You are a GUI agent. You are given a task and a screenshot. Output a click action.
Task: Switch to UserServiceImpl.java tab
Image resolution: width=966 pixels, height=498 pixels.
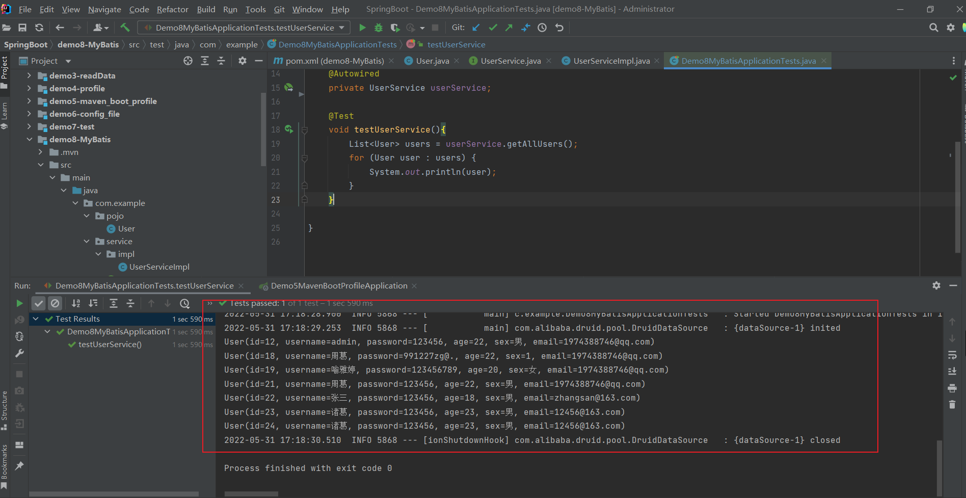coord(611,61)
